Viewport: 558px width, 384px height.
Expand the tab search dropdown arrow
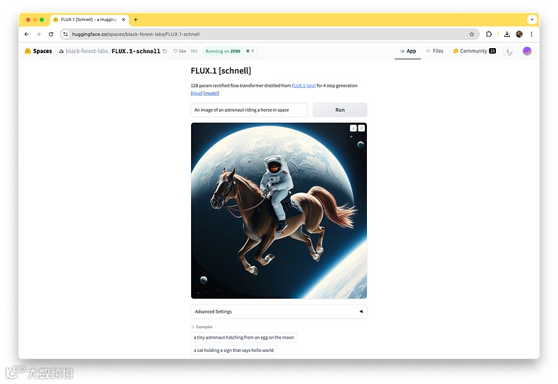531,20
